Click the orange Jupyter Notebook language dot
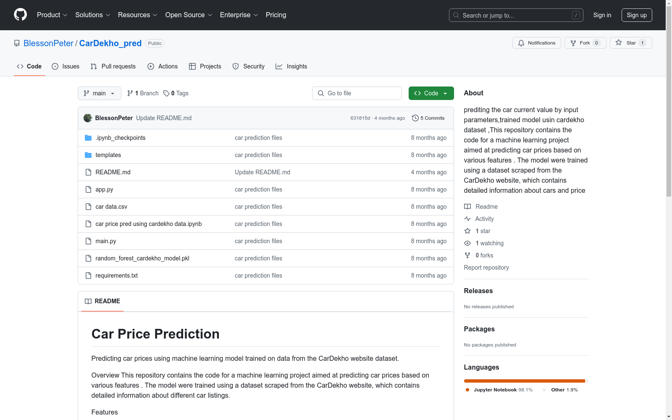 [467, 390]
